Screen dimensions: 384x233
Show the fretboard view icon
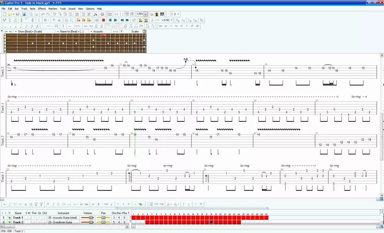(x=157, y=14)
